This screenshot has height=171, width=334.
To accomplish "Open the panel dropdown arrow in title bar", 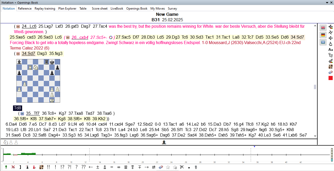I will point(327,2).
